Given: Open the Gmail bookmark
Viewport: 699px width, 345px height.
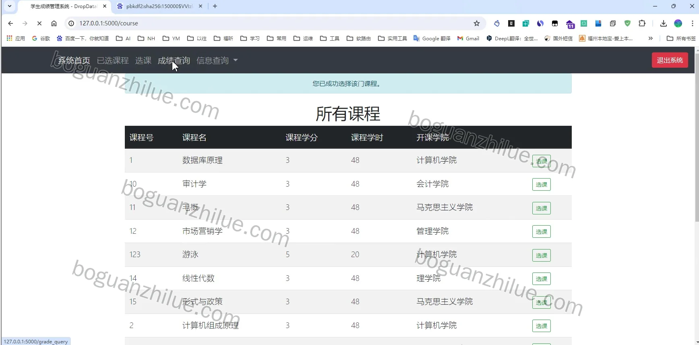Looking at the screenshot, I should (x=468, y=38).
